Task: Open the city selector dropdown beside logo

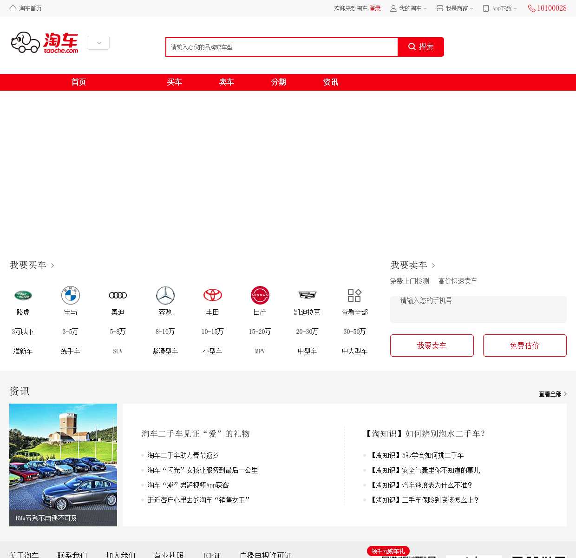Action: 98,43
